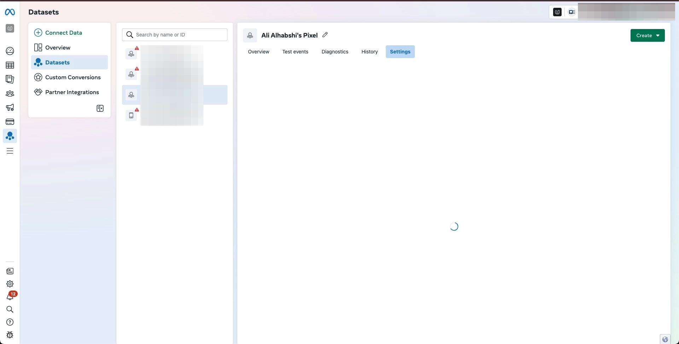Expand the Create dropdown arrow
This screenshot has width=679, height=344.
pos(658,35)
